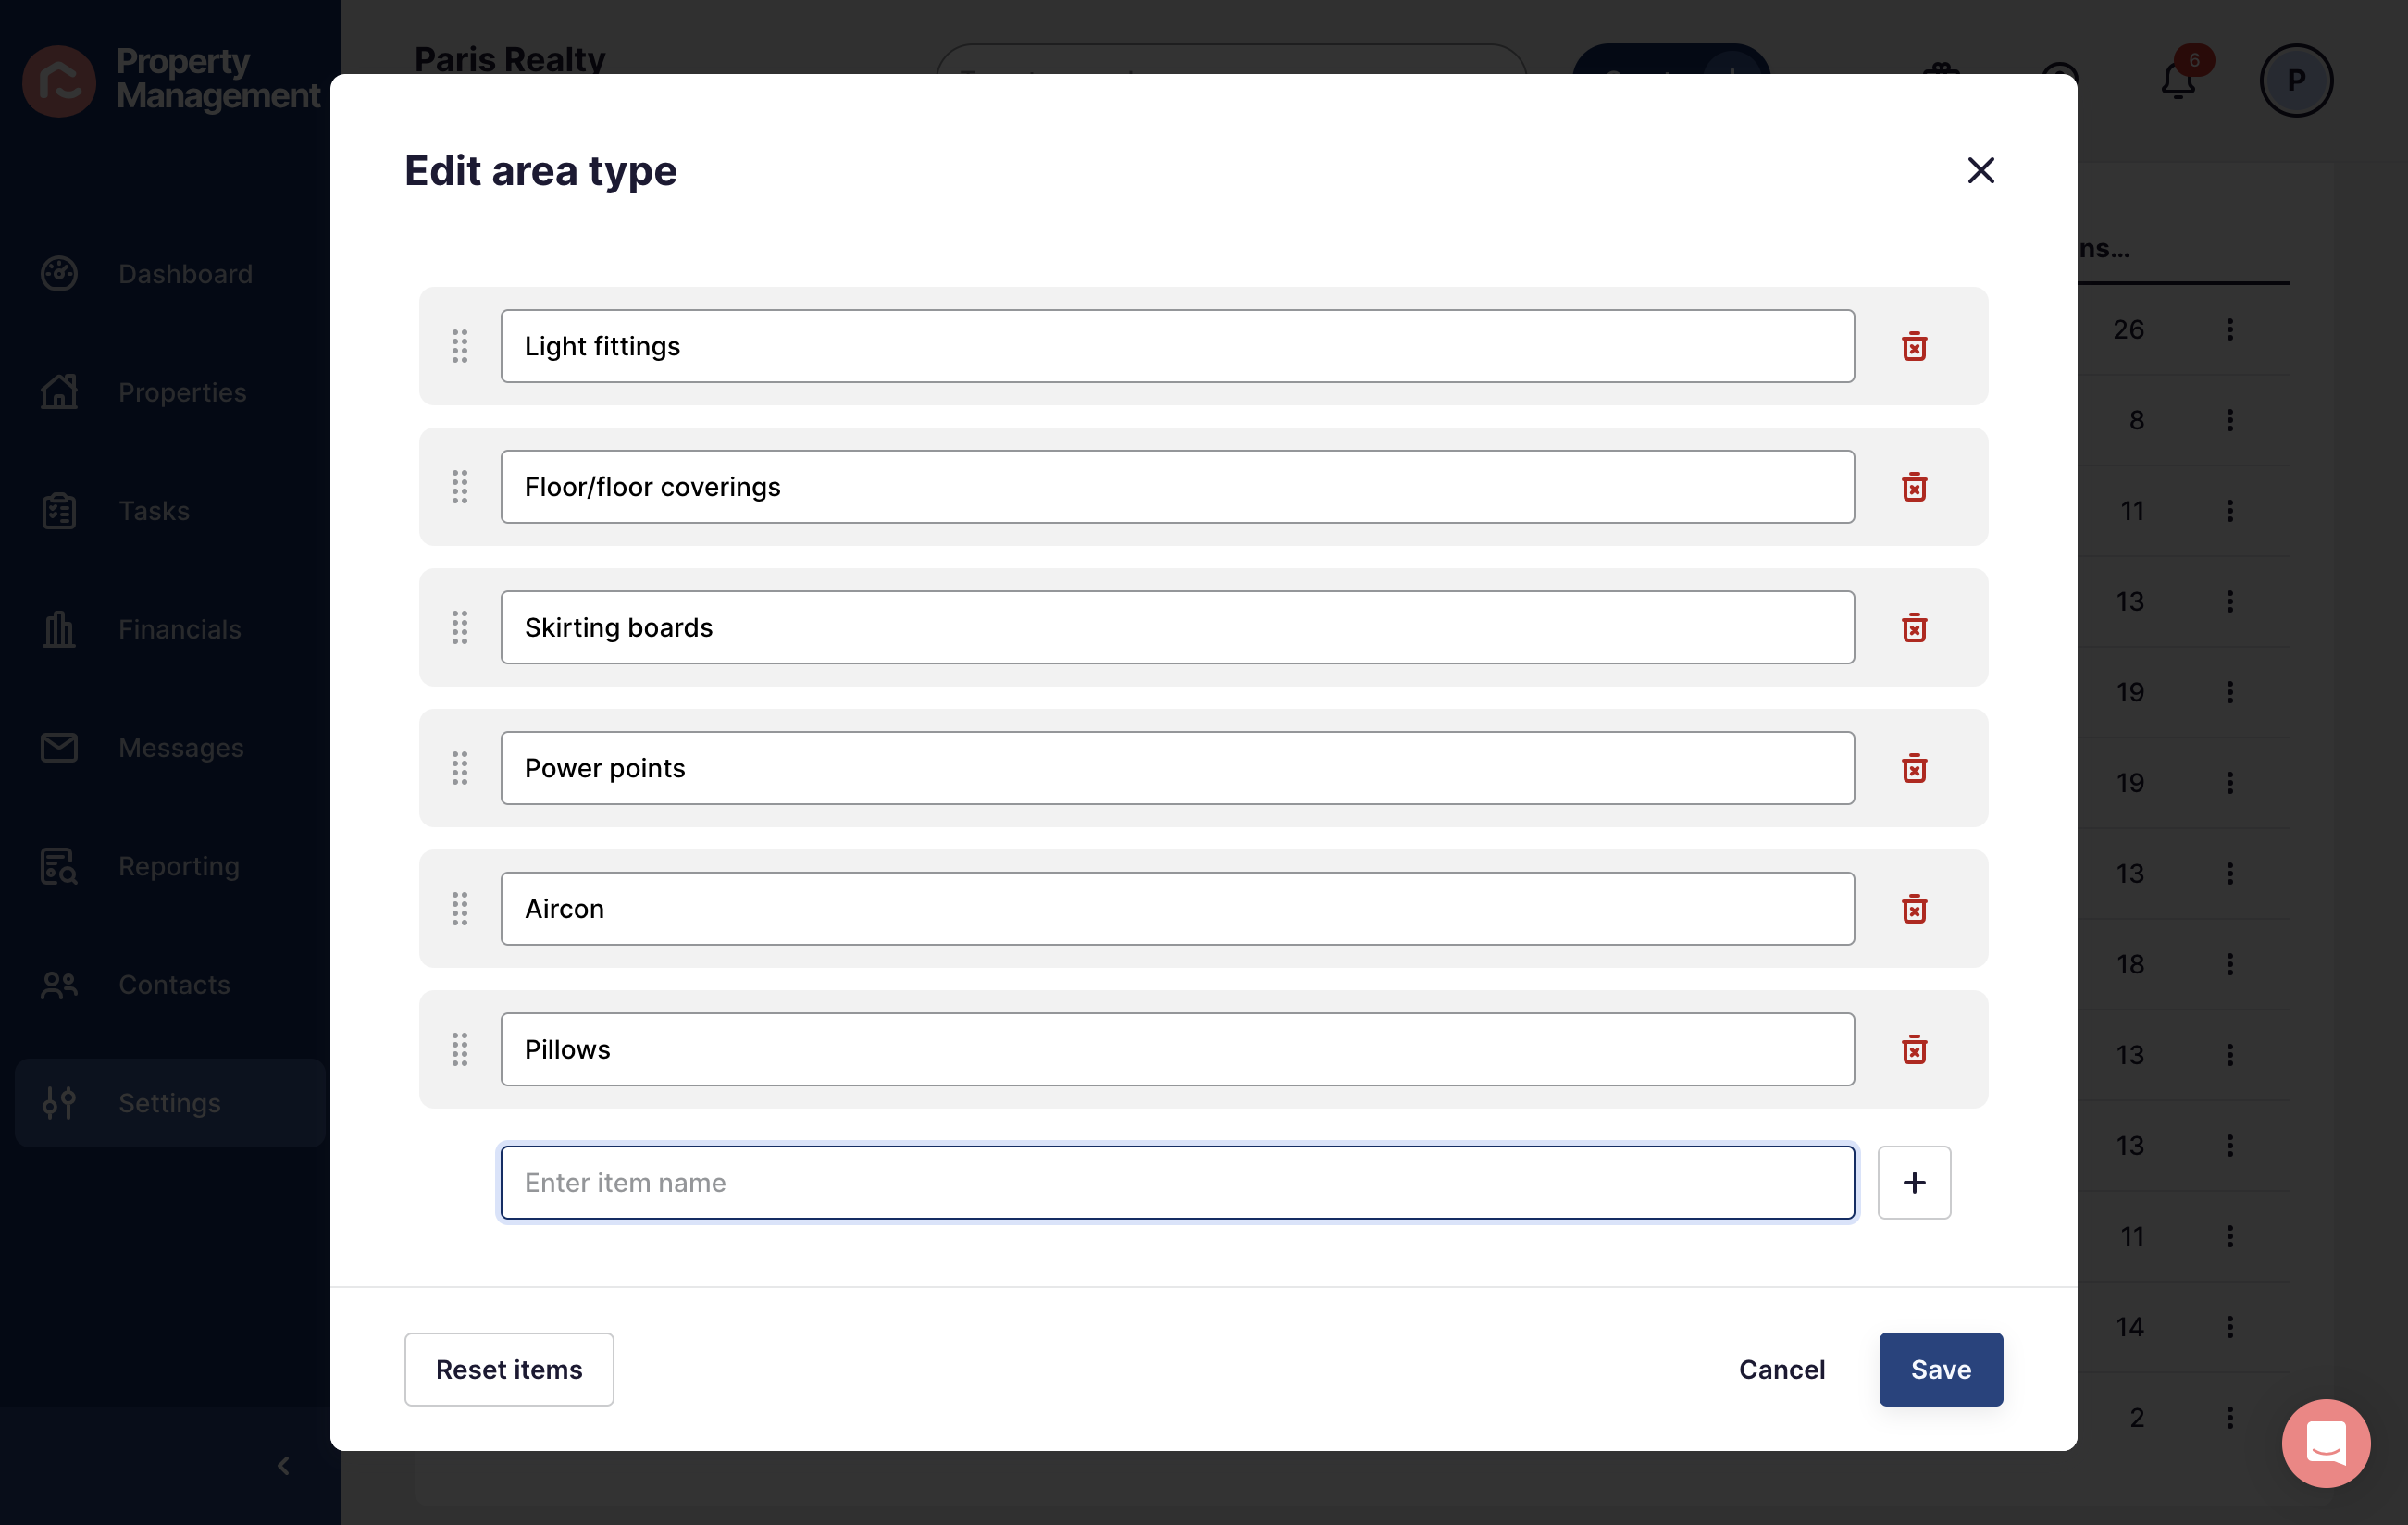Edit the Floor/floor coverings text field
This screenshot has height=1525, width=2408.
click(1178, 487)
